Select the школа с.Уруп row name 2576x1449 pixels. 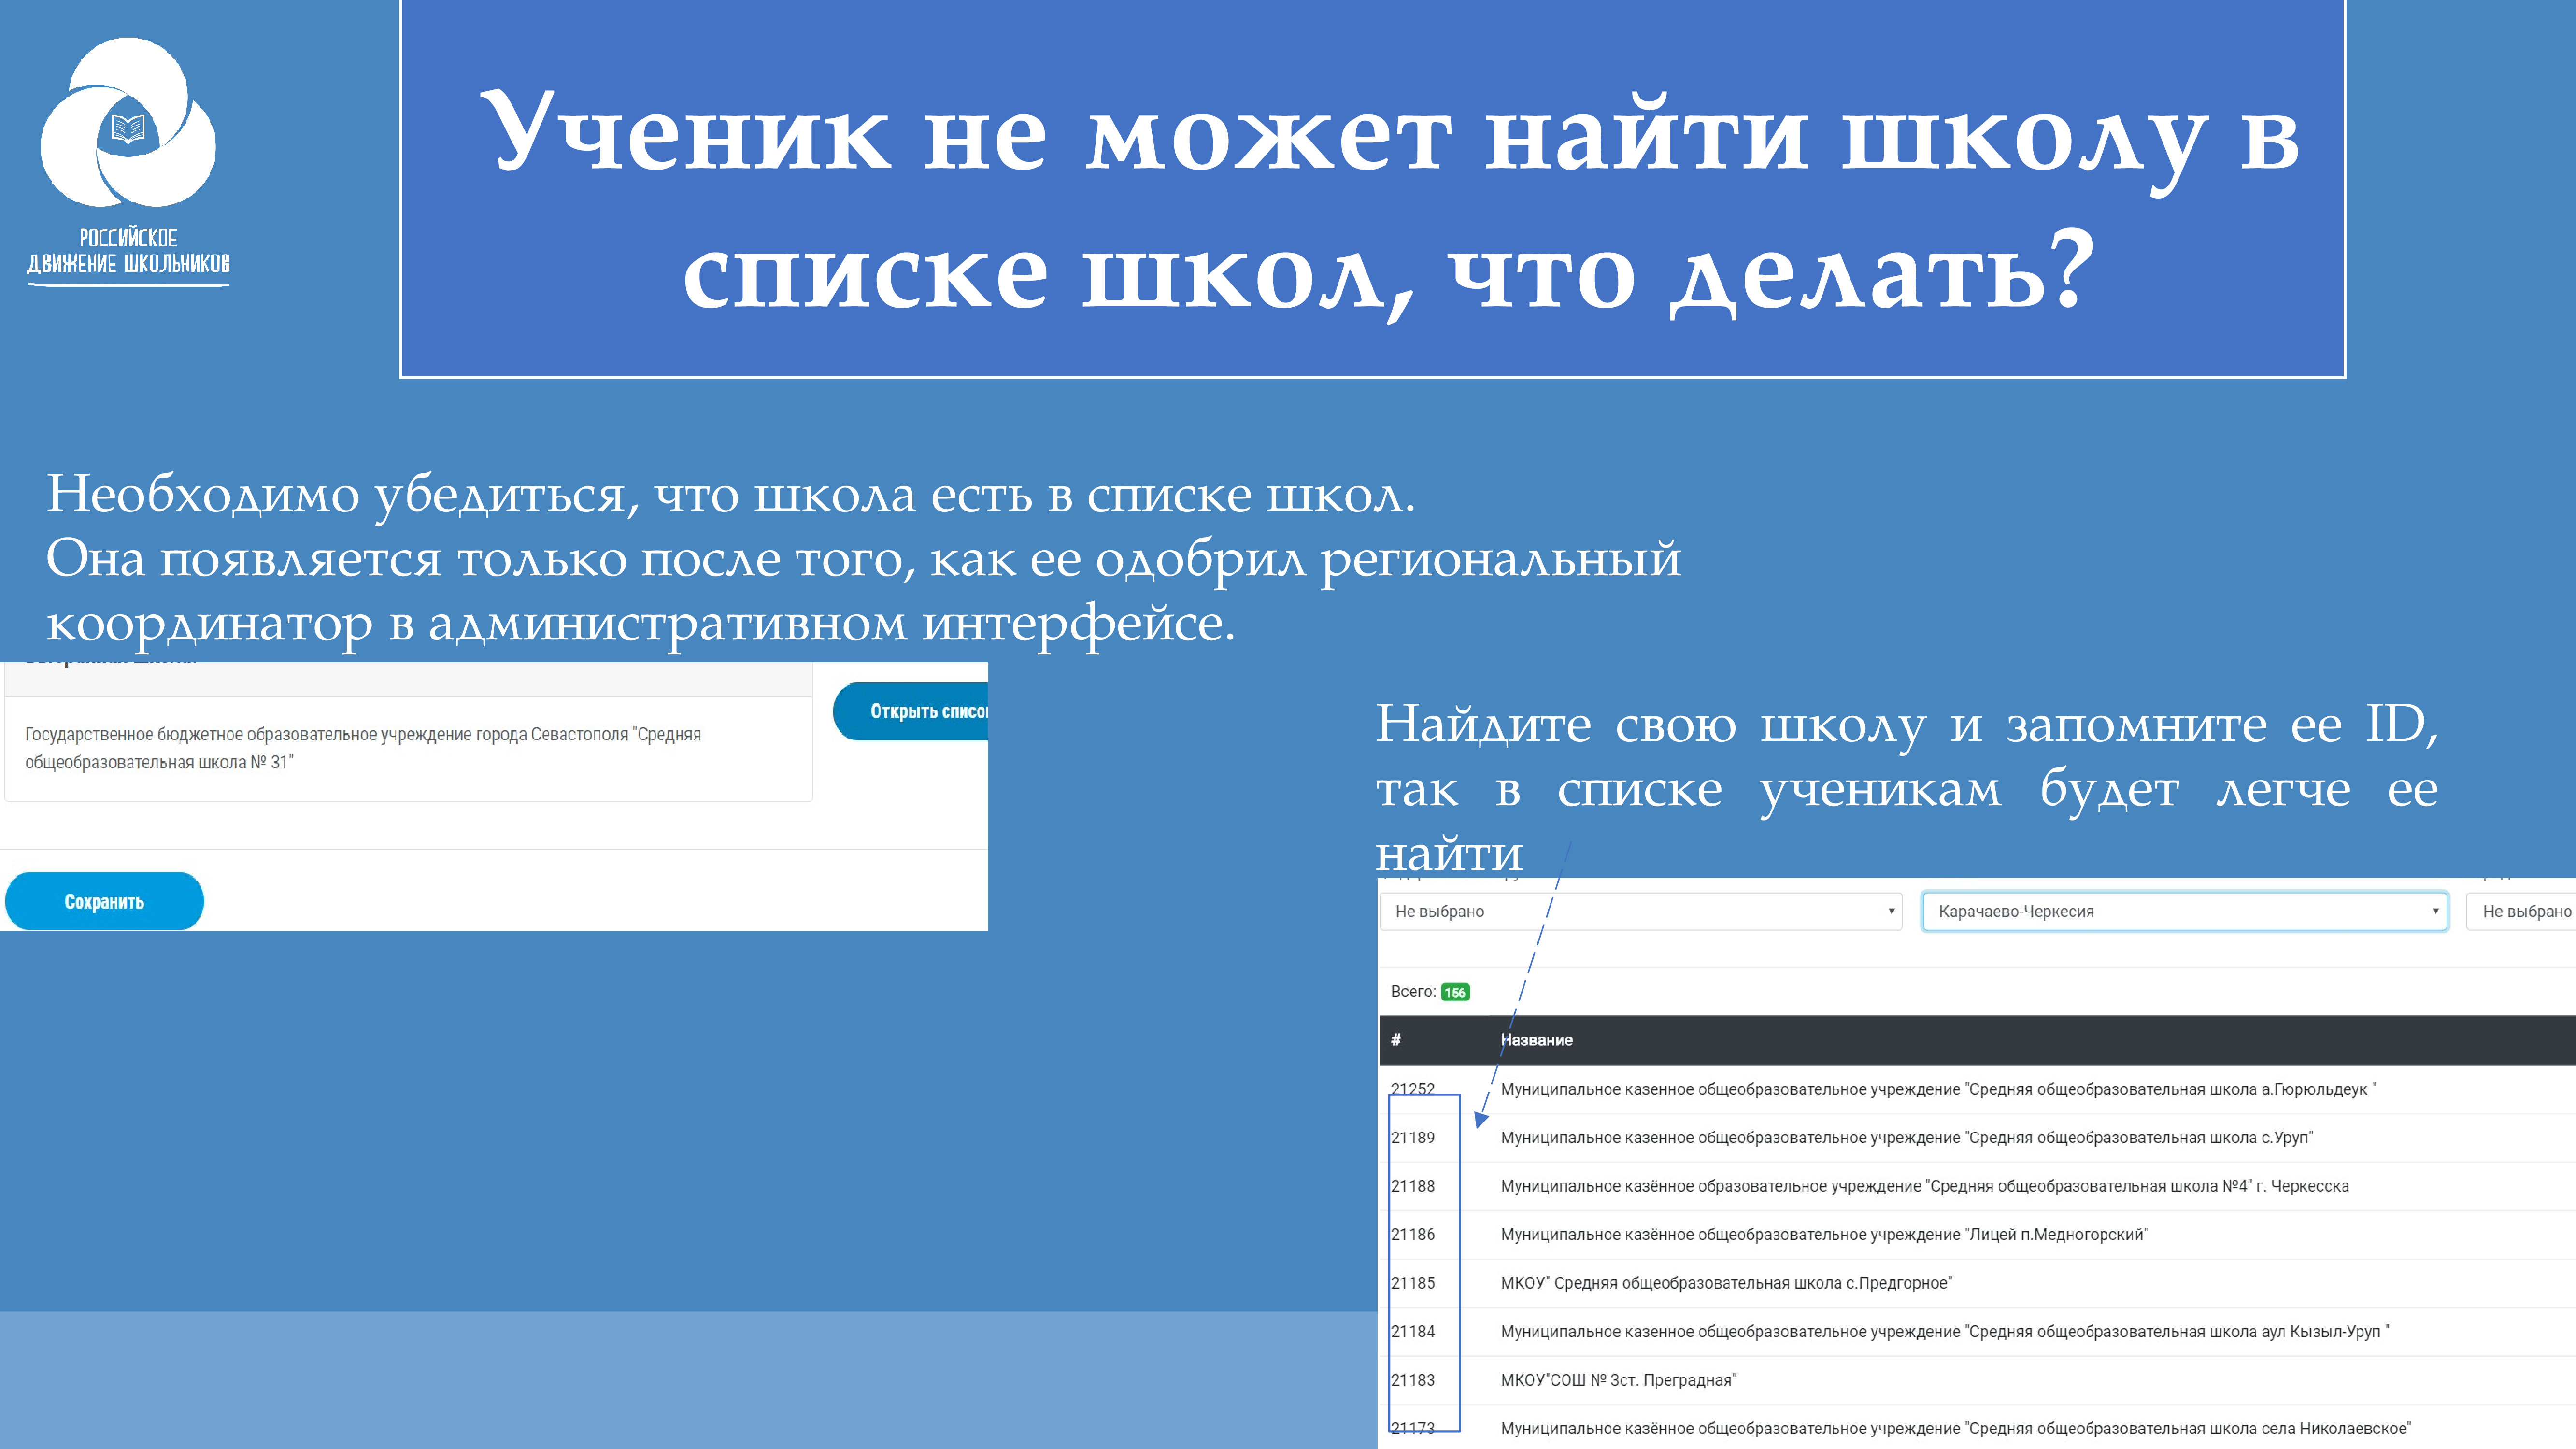click(1906, 1138)
